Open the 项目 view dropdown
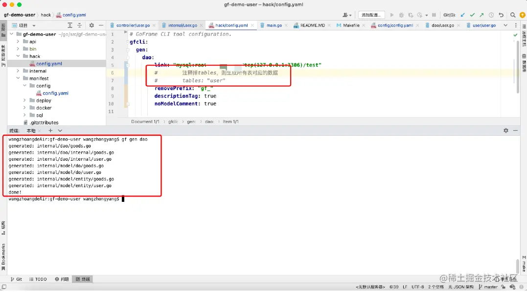 24,25
